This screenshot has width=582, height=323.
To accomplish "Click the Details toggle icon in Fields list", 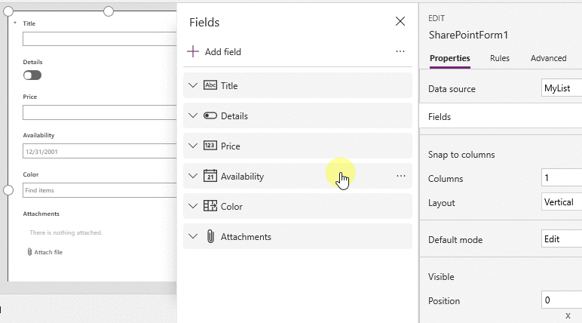I will (210, 116).
